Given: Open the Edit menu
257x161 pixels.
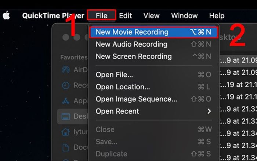Looking at the screenshot, I should (126, 16).
